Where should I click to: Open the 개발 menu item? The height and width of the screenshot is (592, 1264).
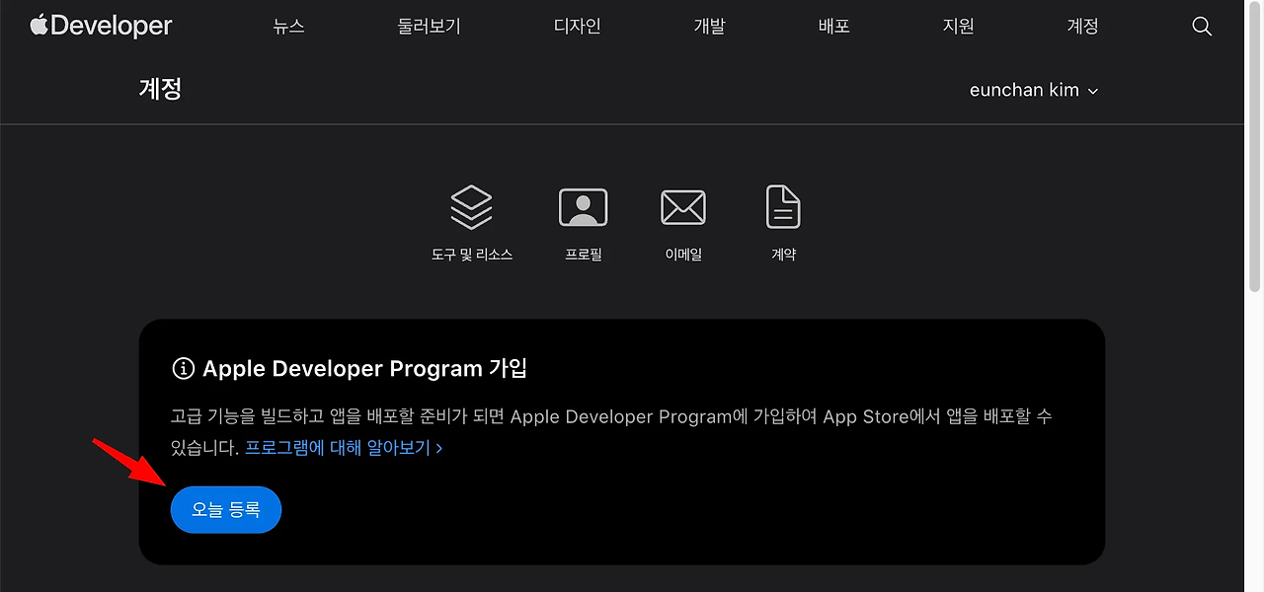[709, 27]
